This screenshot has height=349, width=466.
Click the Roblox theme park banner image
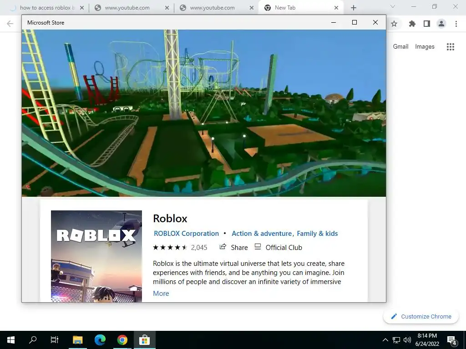[x=204, y=113]
